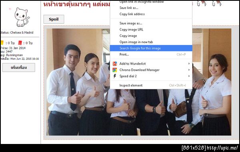240x152 pixels.
Task: Open the Spoil button
Action: point(54,19)
